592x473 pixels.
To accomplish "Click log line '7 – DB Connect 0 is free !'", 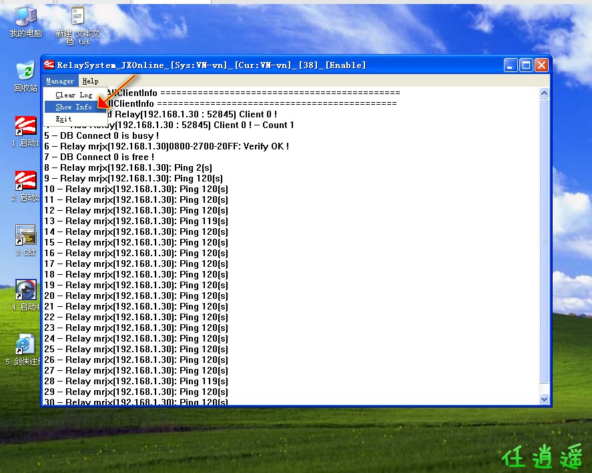I will 99,157.
